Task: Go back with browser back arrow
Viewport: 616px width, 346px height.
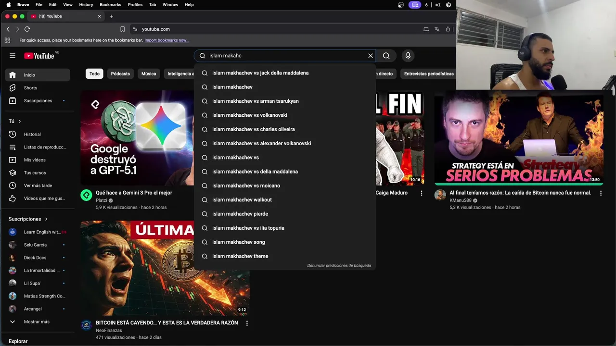Action: pos(8,29)
